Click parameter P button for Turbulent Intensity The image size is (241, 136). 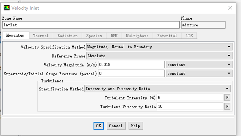tap(227, 97)
